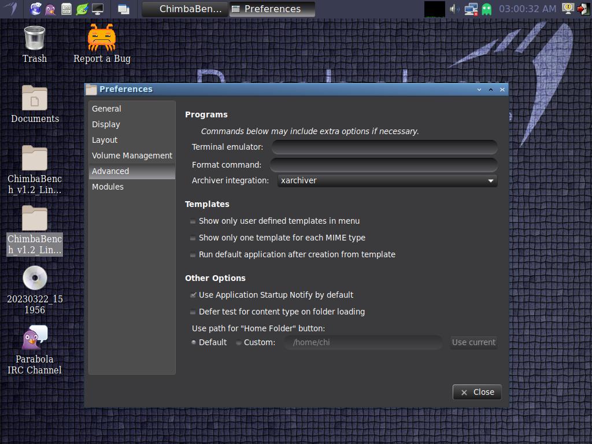This screenshot has height=444, width=592.
Task: Open the disconnected network tray icon
Action: pyautogui.click(x=471, y=9)
